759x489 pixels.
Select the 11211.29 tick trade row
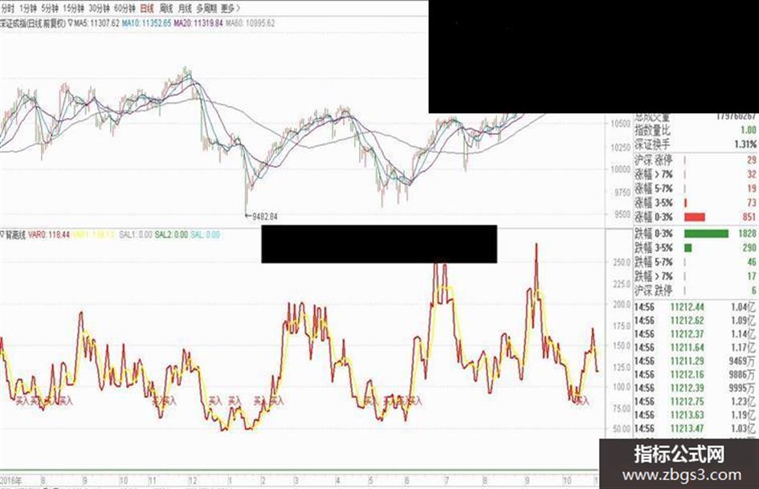[695, 361]
